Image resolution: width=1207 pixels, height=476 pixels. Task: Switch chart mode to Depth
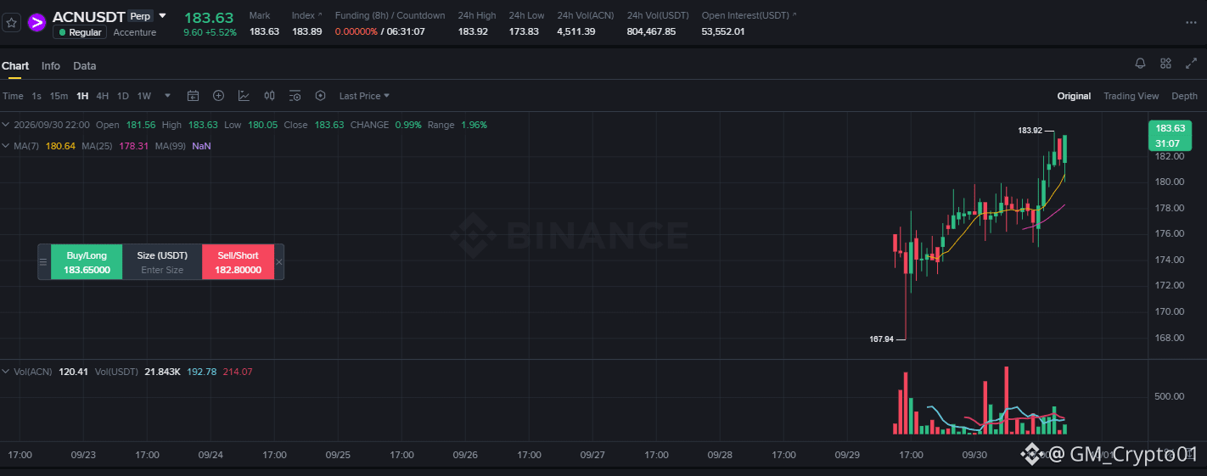pyautogui.click(x=1184, y=96)
